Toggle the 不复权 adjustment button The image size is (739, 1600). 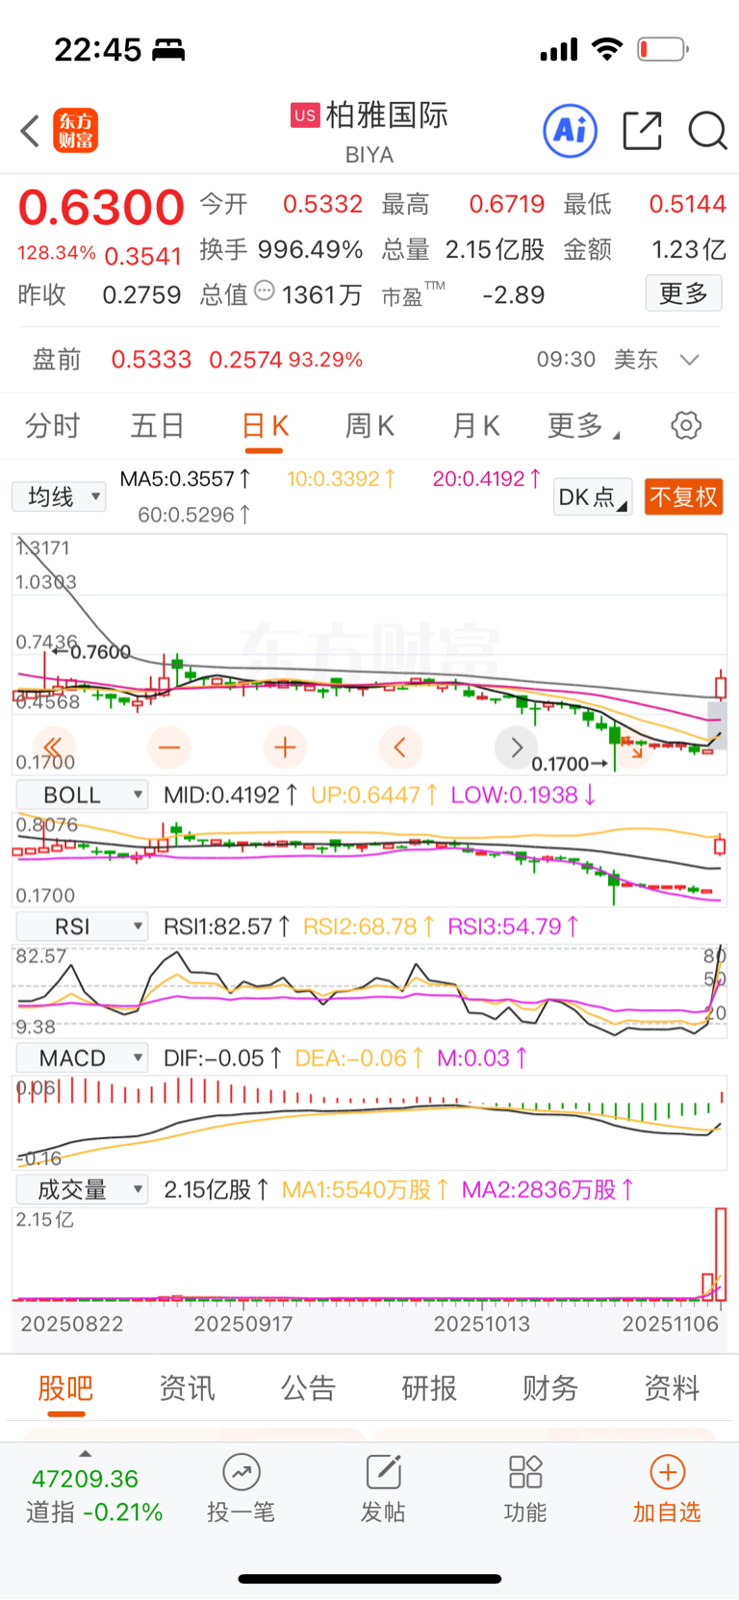(x=683, y=496)
